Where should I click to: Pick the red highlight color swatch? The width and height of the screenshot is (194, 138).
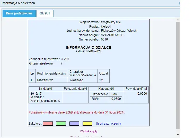(48, 124)
